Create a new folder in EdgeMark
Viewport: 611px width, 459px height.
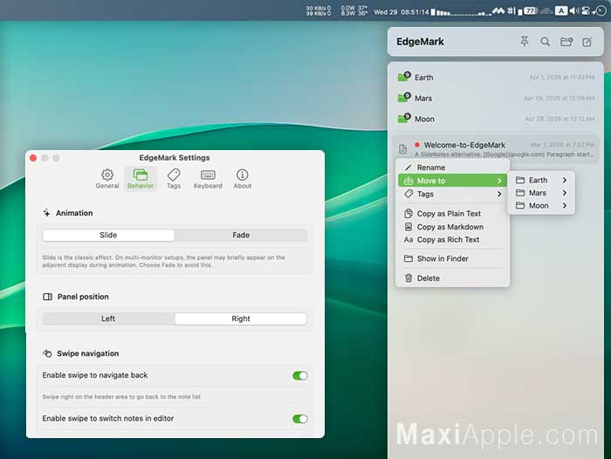[566, 42]
